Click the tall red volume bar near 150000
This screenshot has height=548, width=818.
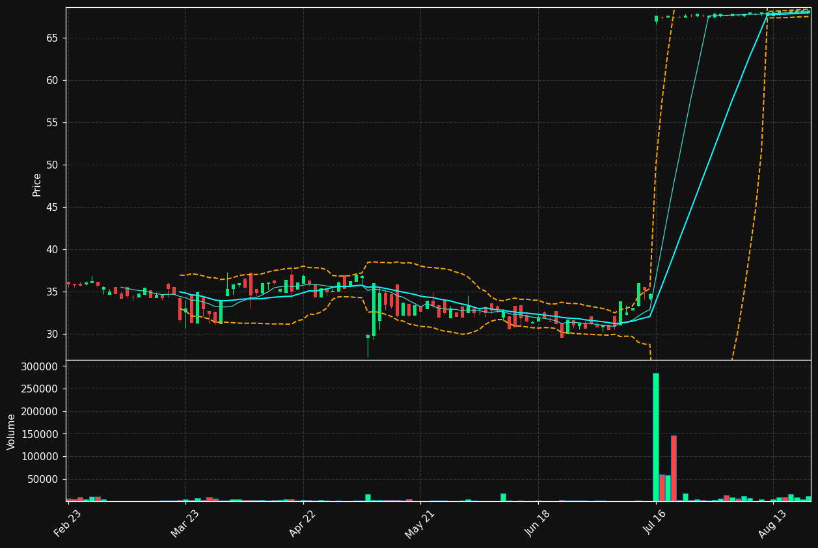point(674,468)
